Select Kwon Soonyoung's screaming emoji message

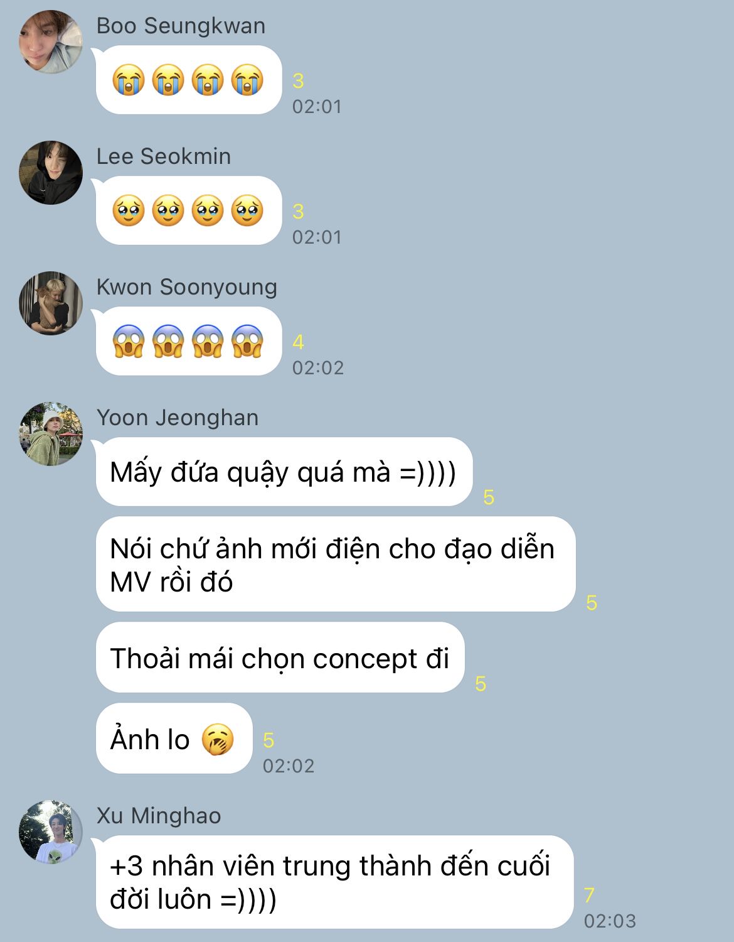pos(188,341)
